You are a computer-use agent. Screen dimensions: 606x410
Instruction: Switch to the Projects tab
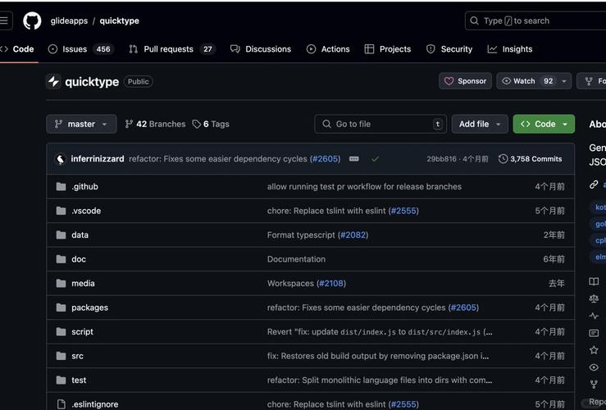(388, 49)
